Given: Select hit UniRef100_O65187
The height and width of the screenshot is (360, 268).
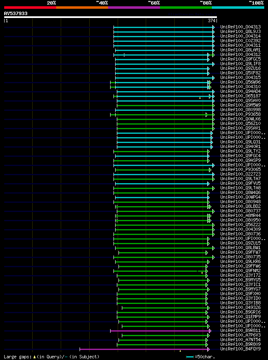Looking at the screenshot, I should coord(240,96).
